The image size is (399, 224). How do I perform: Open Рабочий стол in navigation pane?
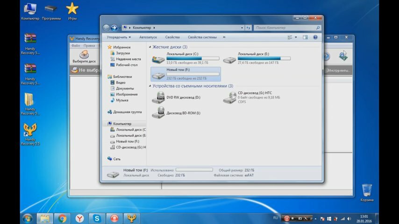pos(127,65)
